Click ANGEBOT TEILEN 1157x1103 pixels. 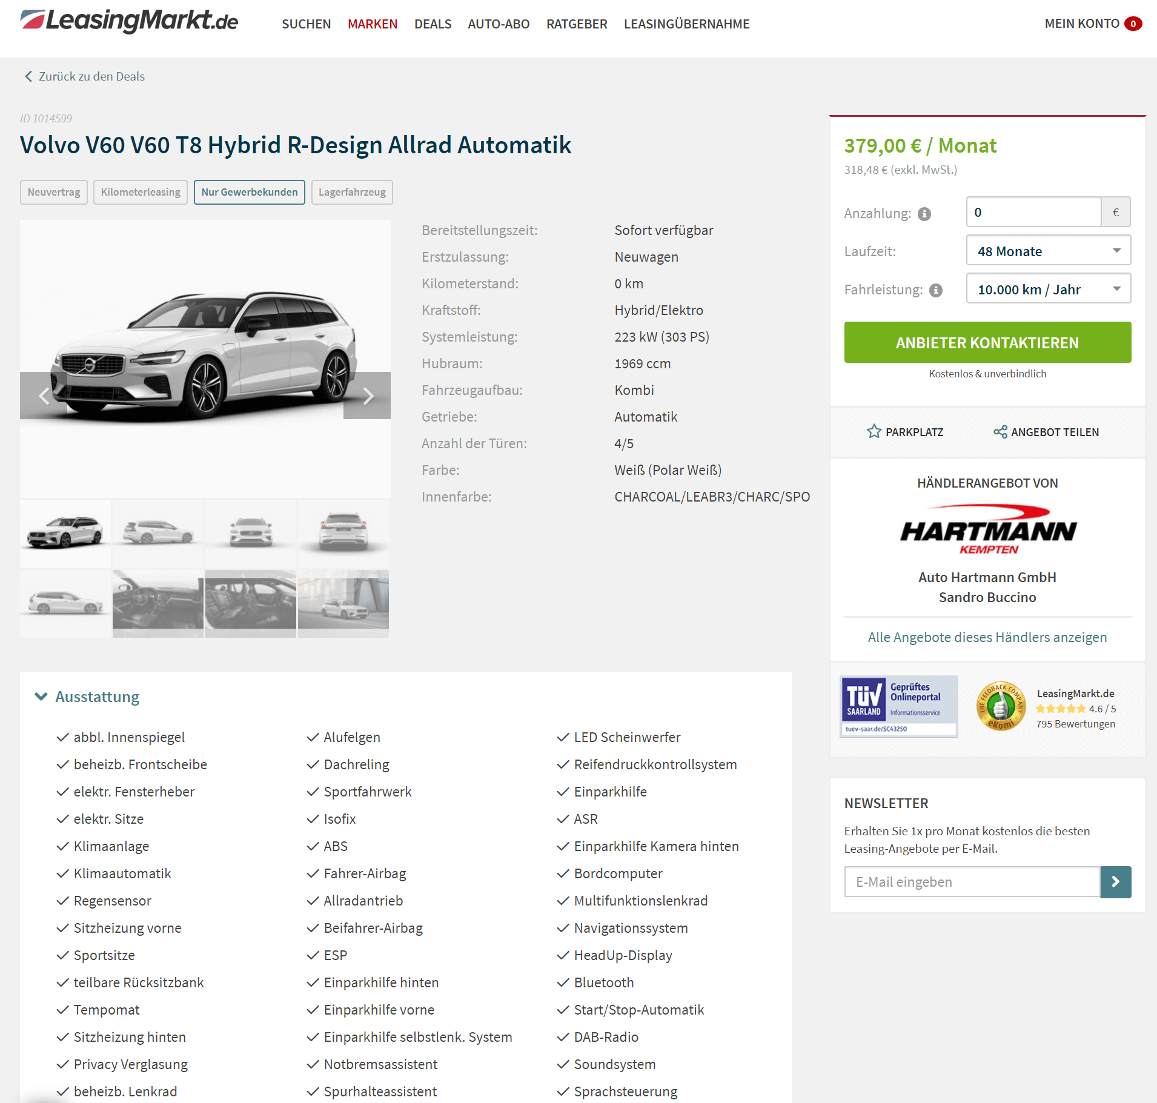1055,432
